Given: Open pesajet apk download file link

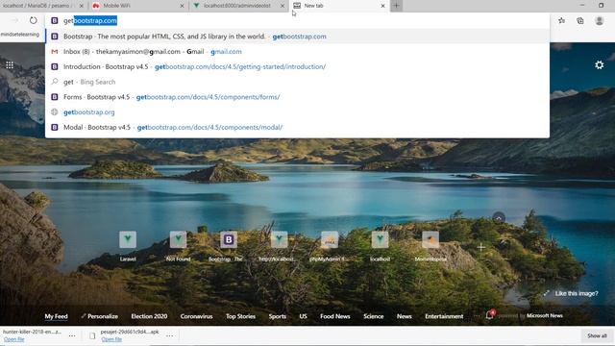Looking at the screenshot, I should pos(111,339).
